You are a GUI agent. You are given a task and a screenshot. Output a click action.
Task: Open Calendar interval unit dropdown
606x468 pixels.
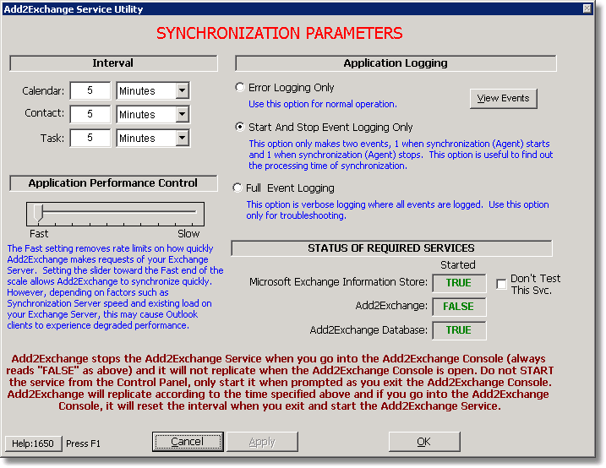point(183,91)
